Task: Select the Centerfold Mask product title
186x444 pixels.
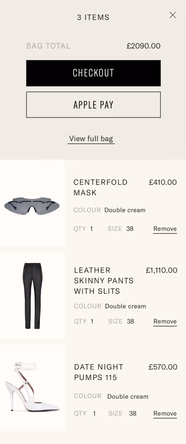Action: click(100, 187)
